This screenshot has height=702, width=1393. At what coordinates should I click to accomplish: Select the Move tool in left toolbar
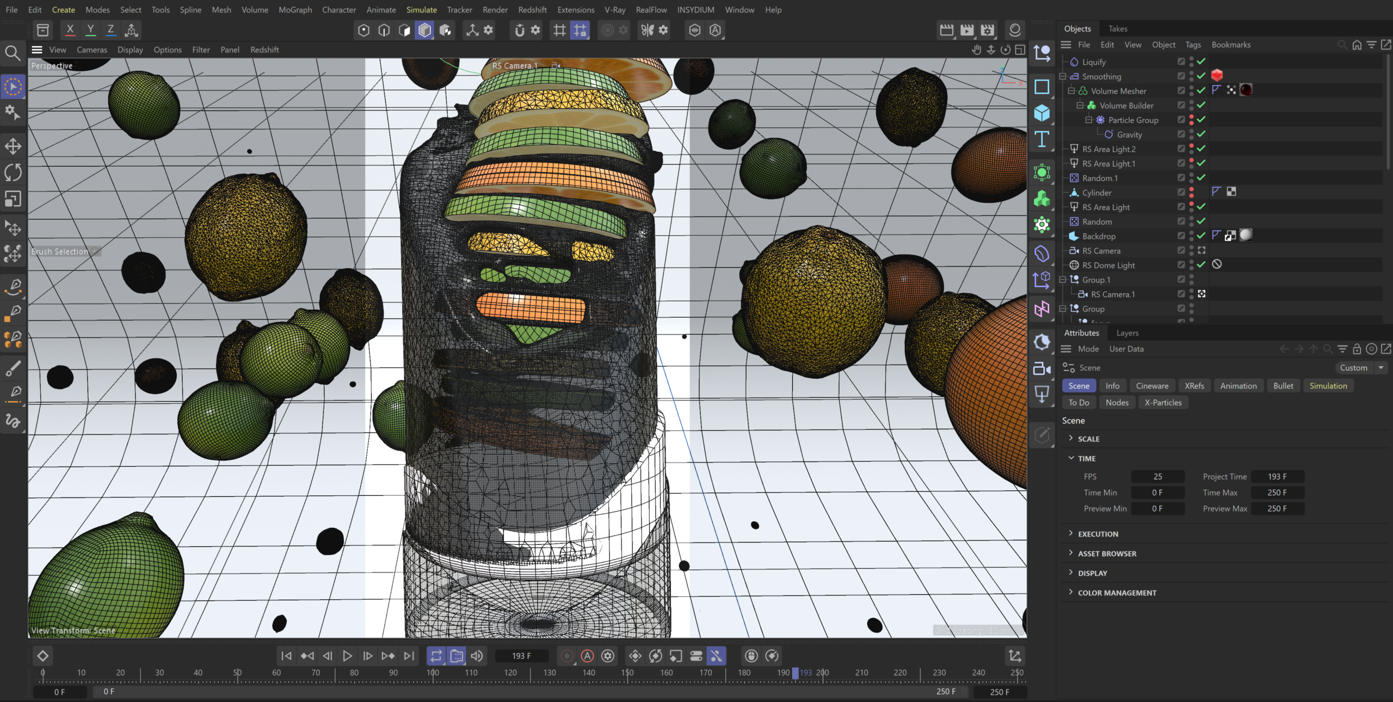click(13, 146)
